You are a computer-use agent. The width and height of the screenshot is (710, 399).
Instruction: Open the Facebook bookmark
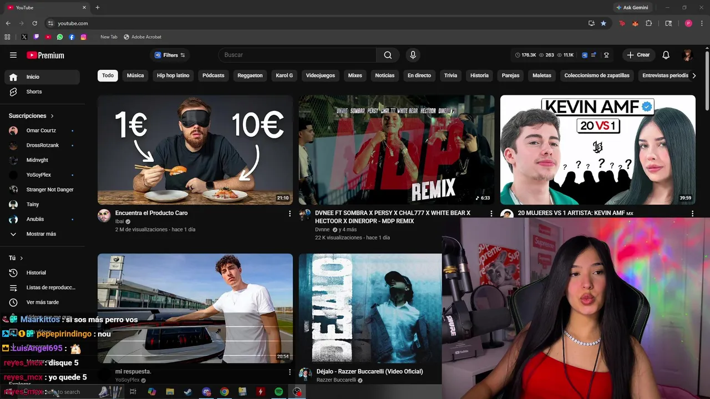pos(72,37)
